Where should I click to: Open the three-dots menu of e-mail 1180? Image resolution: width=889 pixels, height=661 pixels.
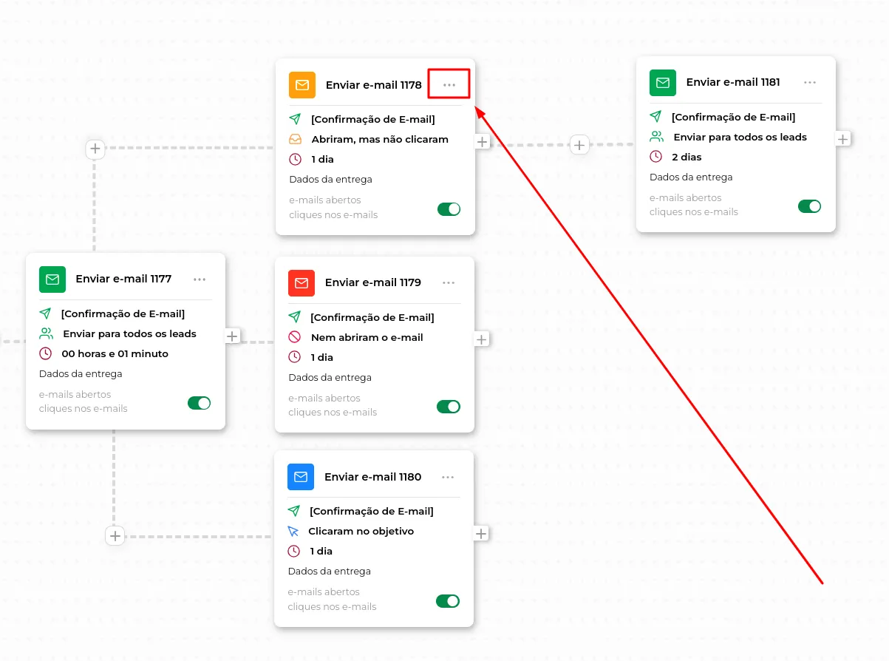[x=448, y=477]
